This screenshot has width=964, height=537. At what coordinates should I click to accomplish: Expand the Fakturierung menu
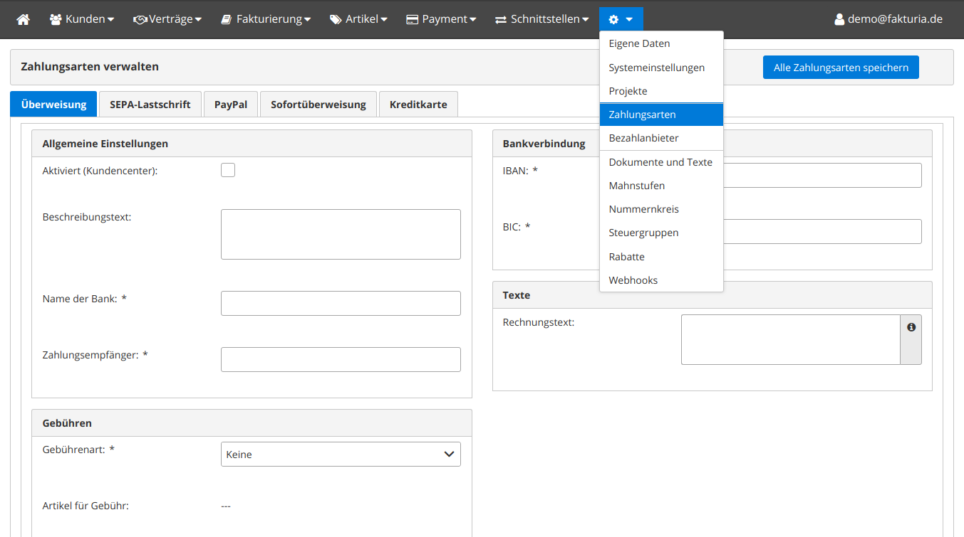(x=265, y=19)
